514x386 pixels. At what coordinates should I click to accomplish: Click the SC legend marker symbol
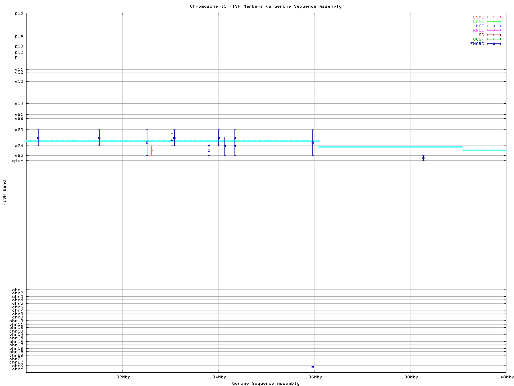494,35
